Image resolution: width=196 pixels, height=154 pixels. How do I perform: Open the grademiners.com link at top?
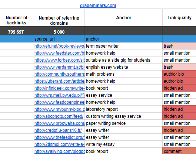[x=98, y=6]
